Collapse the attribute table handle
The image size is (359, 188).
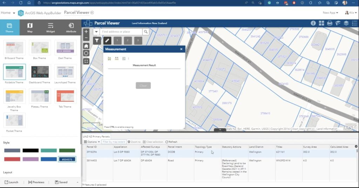tap(220, 130)
